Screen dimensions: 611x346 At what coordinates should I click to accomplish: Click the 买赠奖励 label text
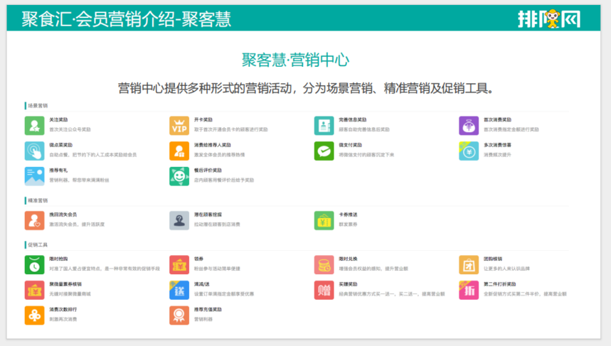click(348, 284)
